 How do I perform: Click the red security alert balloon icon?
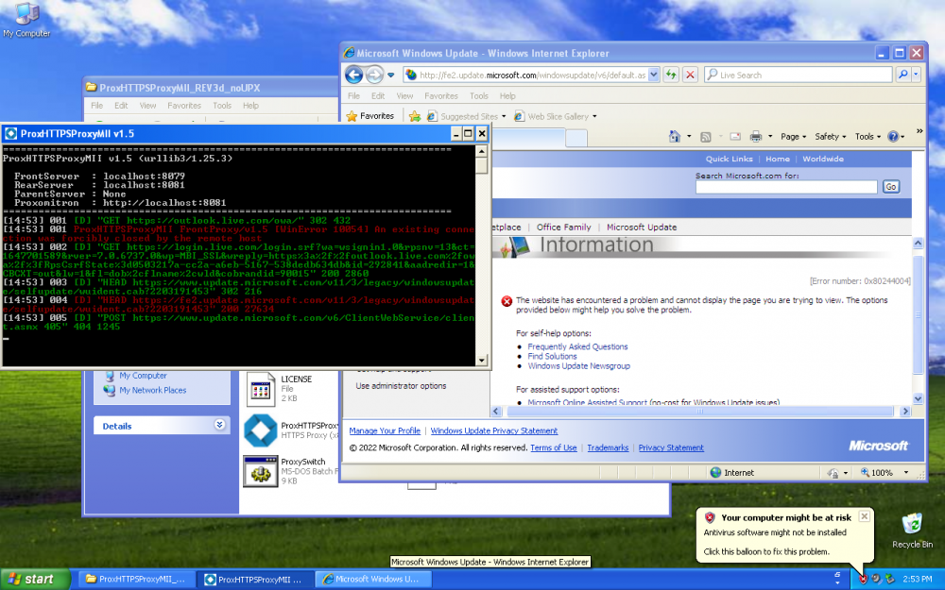coord(710,516)
